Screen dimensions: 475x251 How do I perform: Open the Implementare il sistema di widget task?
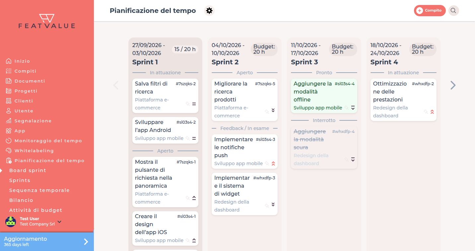(244, 194)
